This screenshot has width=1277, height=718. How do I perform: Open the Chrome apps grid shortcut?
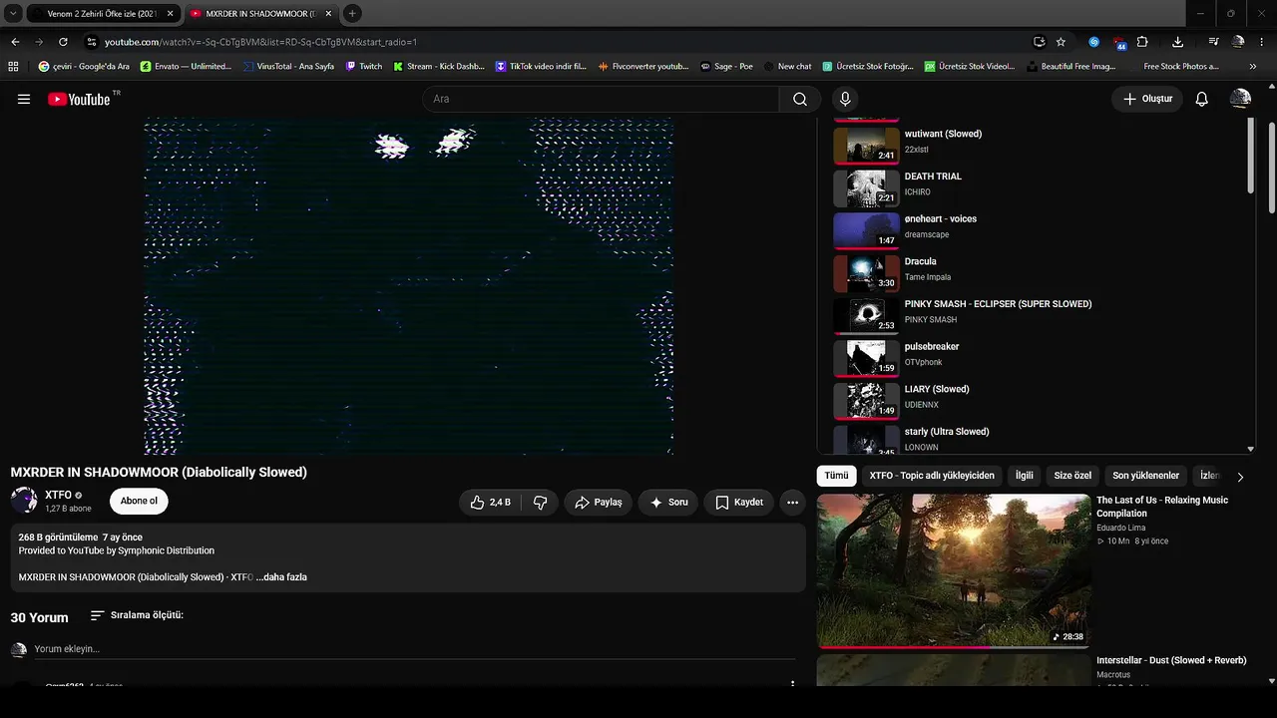13,66
